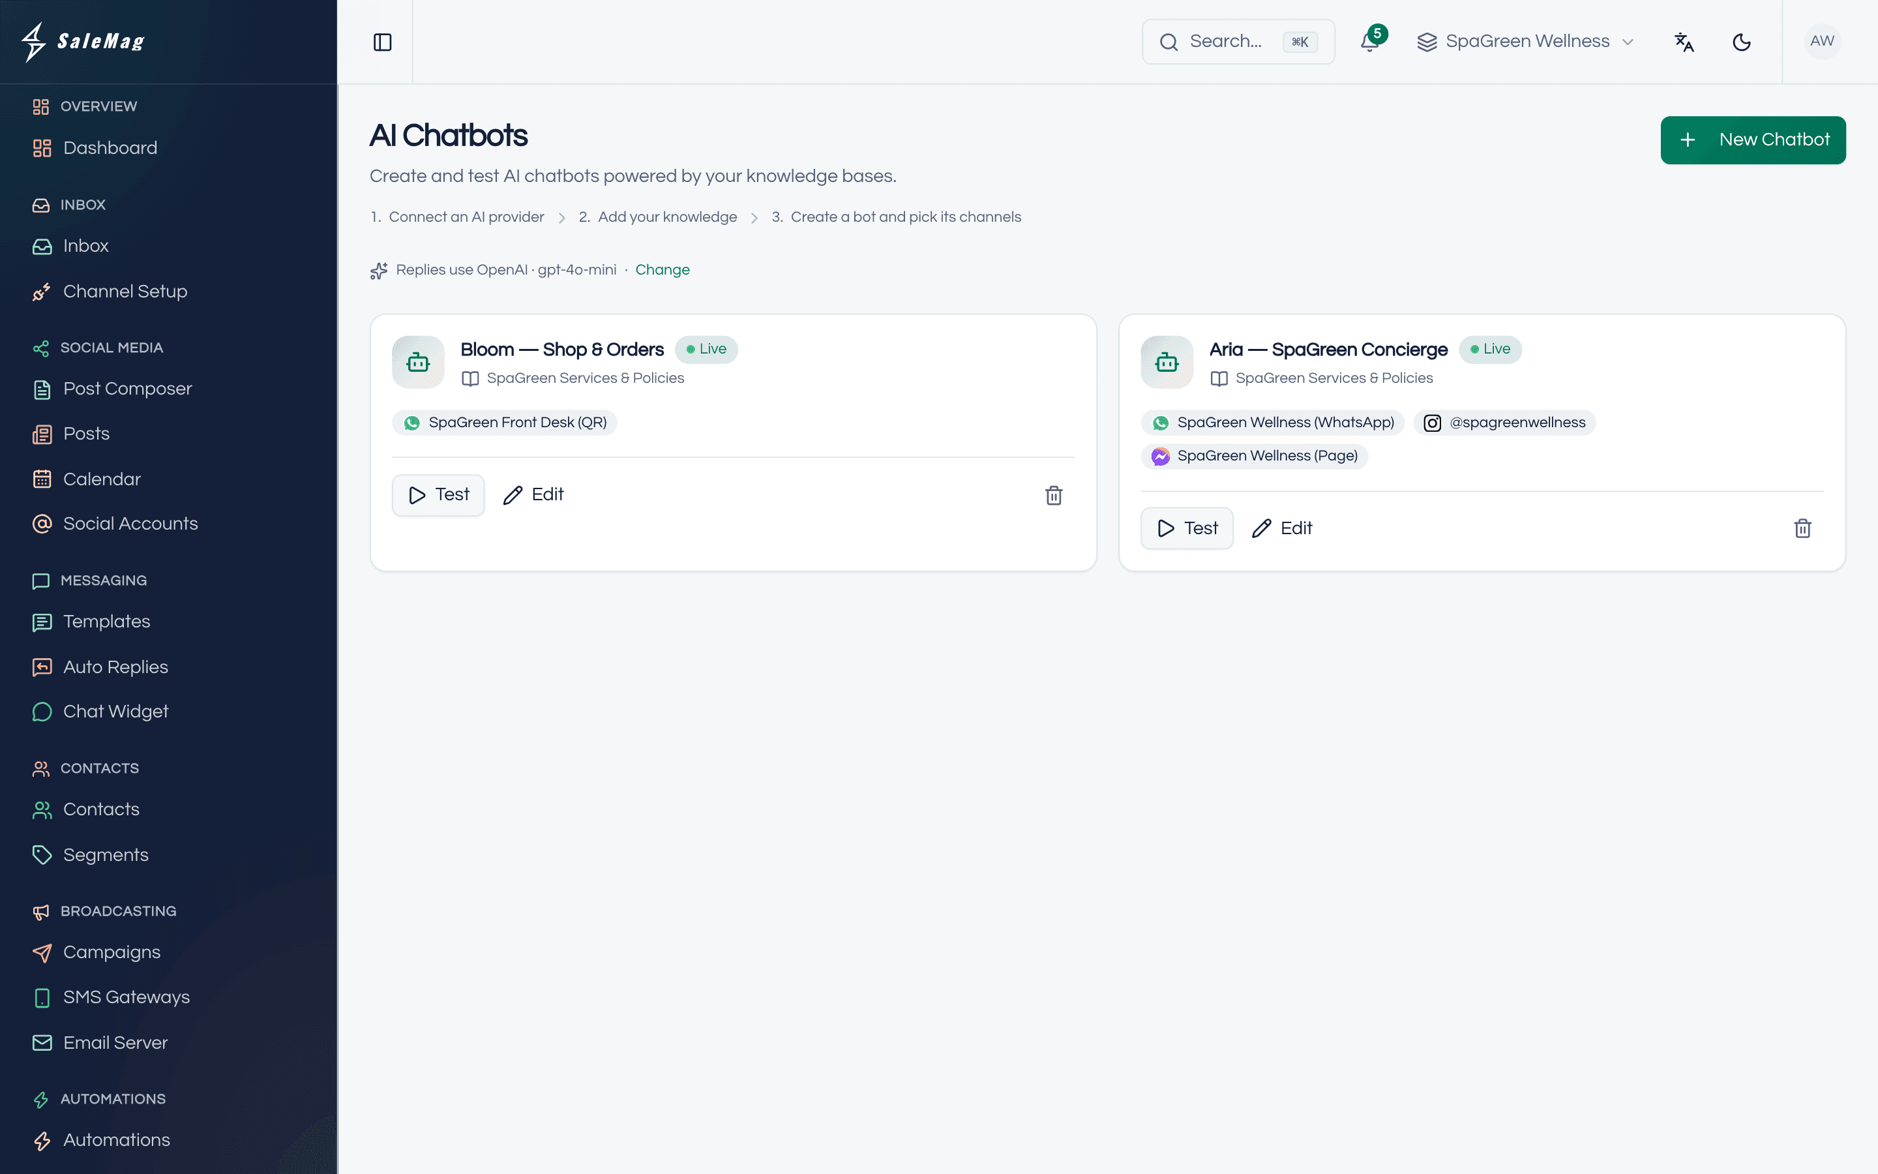This screenshot has width=1878, height=1174.
Task: Collapse the sidebar panel toggle icon
Action: pos(383,42)
